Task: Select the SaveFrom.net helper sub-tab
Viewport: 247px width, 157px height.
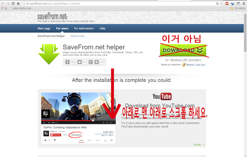Action: [51, 36]
